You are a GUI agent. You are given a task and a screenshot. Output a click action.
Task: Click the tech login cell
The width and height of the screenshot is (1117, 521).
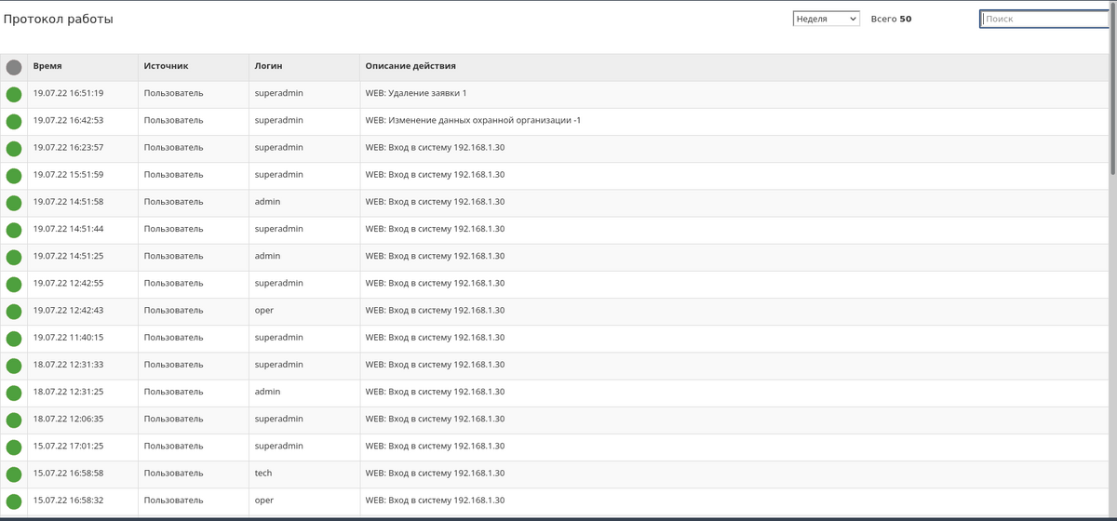tap(263, 473)
